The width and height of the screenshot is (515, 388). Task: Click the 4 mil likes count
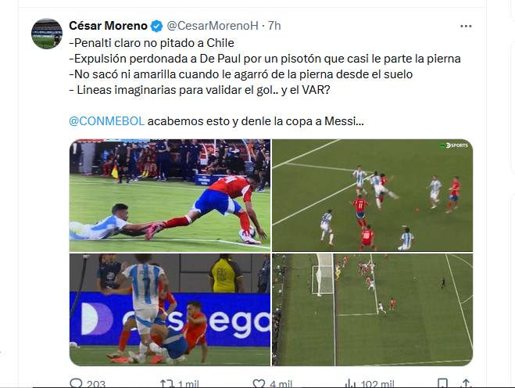pyautogui.click(x=281, y=384)
